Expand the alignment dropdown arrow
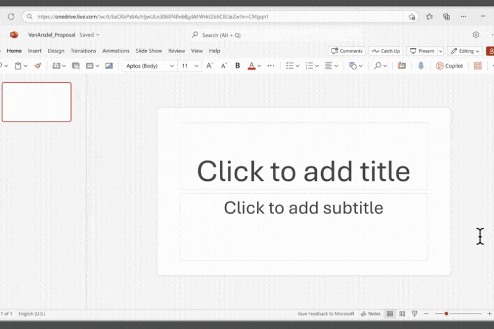The height and width of the screenshot is (329, 494). 336,66
